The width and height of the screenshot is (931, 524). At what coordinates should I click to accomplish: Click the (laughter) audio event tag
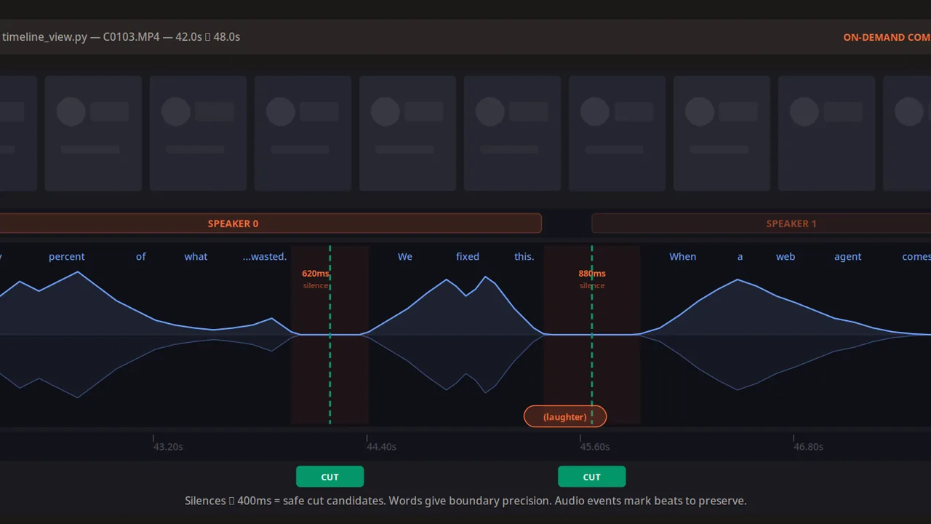(565, 416)
